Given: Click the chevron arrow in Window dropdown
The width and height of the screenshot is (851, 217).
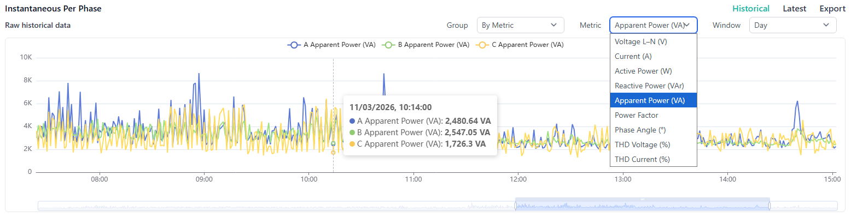Looking at the screenshot, I should click(826, 25).
